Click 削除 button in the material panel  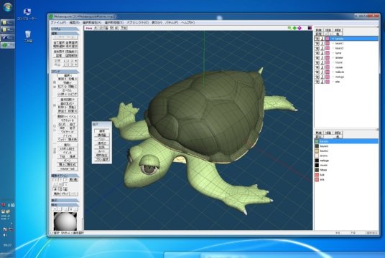pos(338,133)
